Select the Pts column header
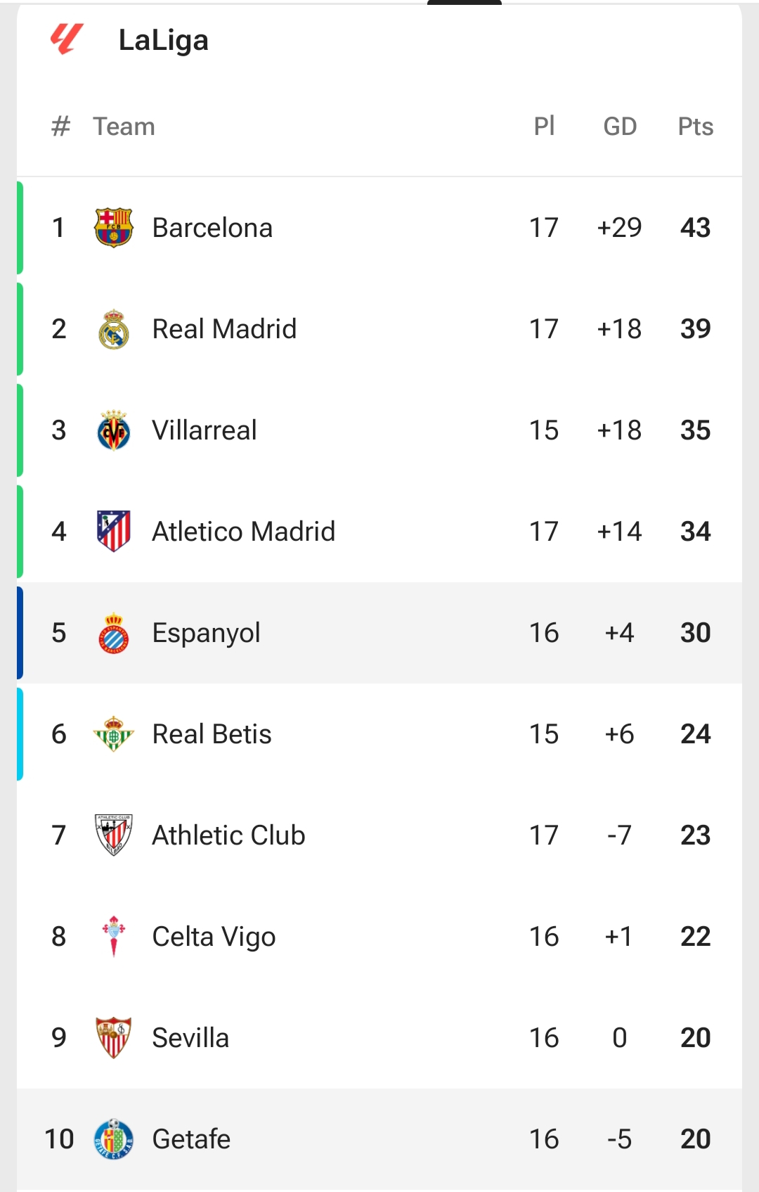Viewport: 759px width, 1192px height. click(x=695, y=127)
